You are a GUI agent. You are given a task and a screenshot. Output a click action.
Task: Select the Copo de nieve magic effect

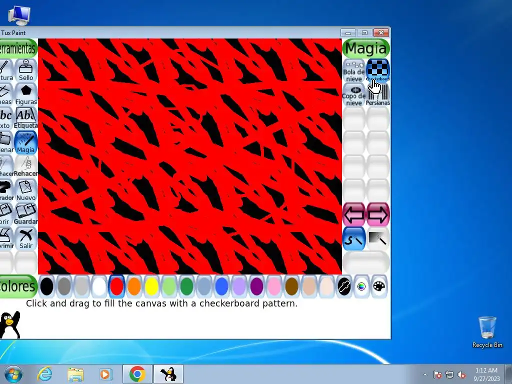click(354, 94)
